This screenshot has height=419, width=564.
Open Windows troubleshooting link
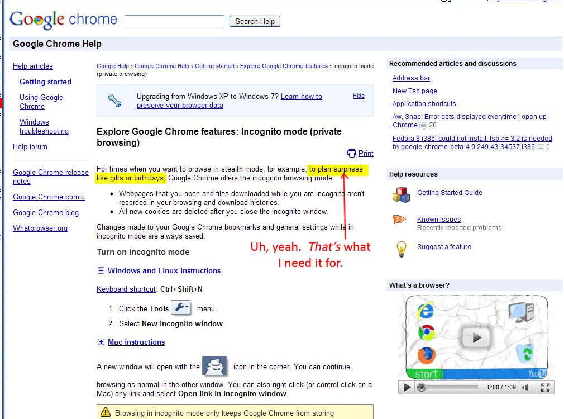click(44, 126)
